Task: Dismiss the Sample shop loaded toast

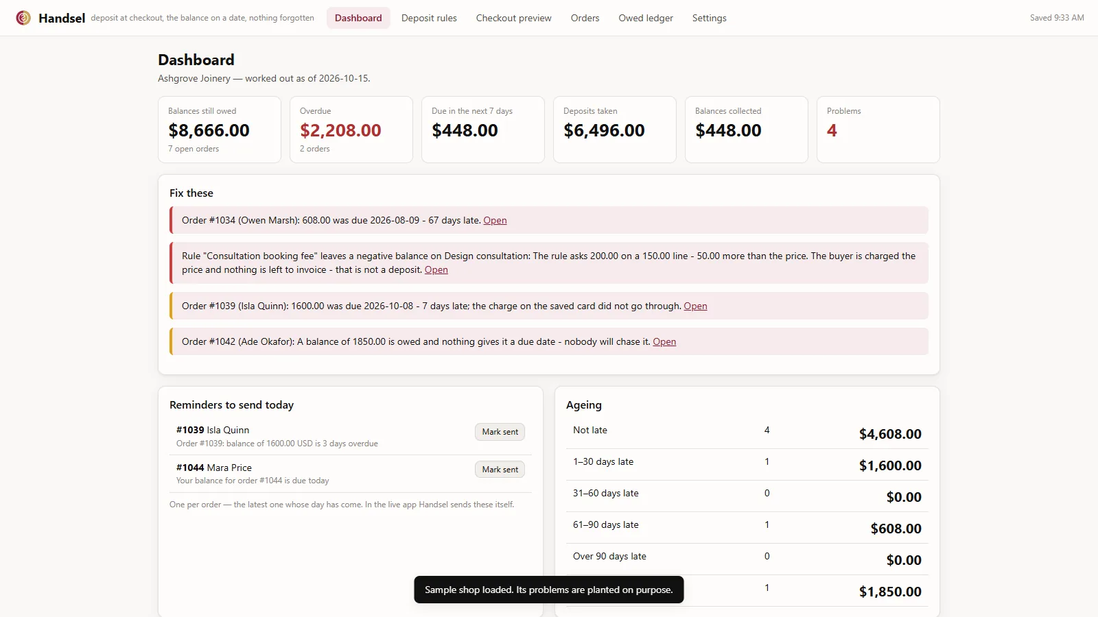Action: (549, 590)
